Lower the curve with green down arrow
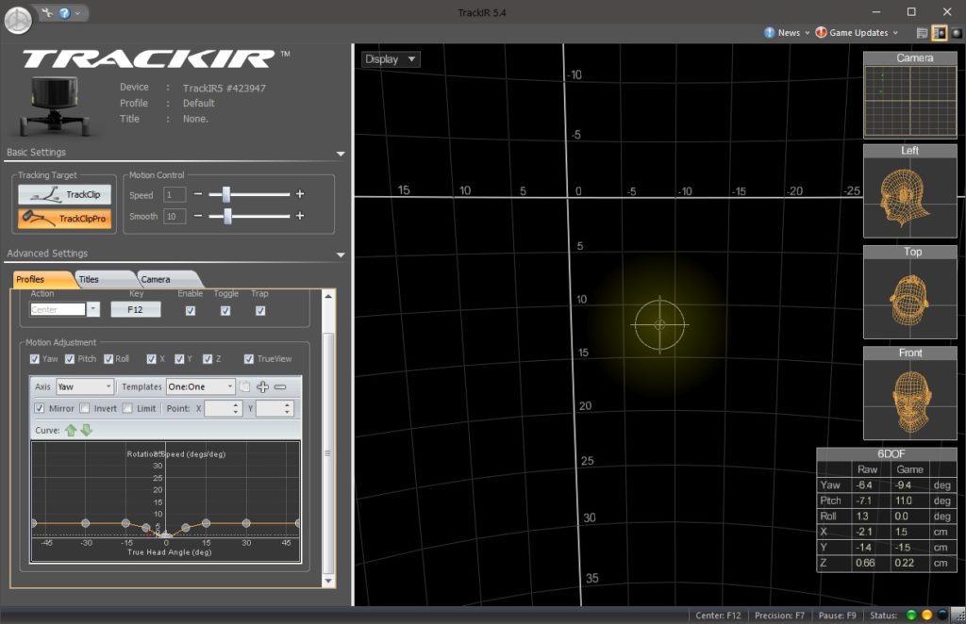The height and width of the screenshot is (624, 966). 86,430
